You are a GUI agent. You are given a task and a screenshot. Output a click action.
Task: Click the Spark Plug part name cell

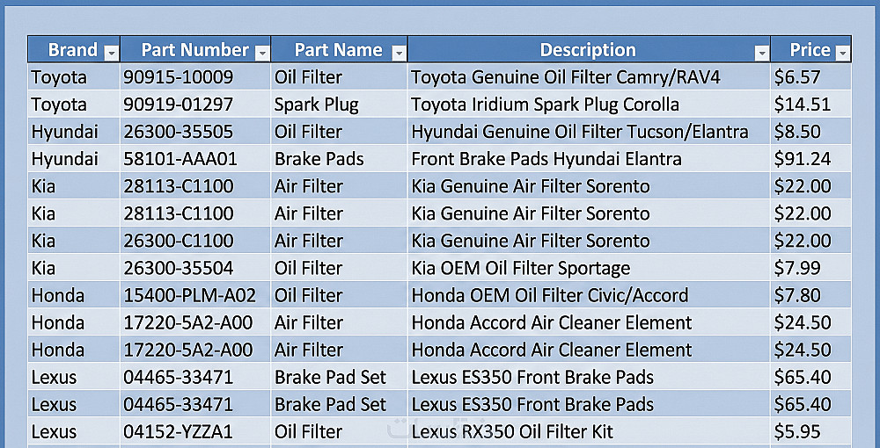[316, 105]
